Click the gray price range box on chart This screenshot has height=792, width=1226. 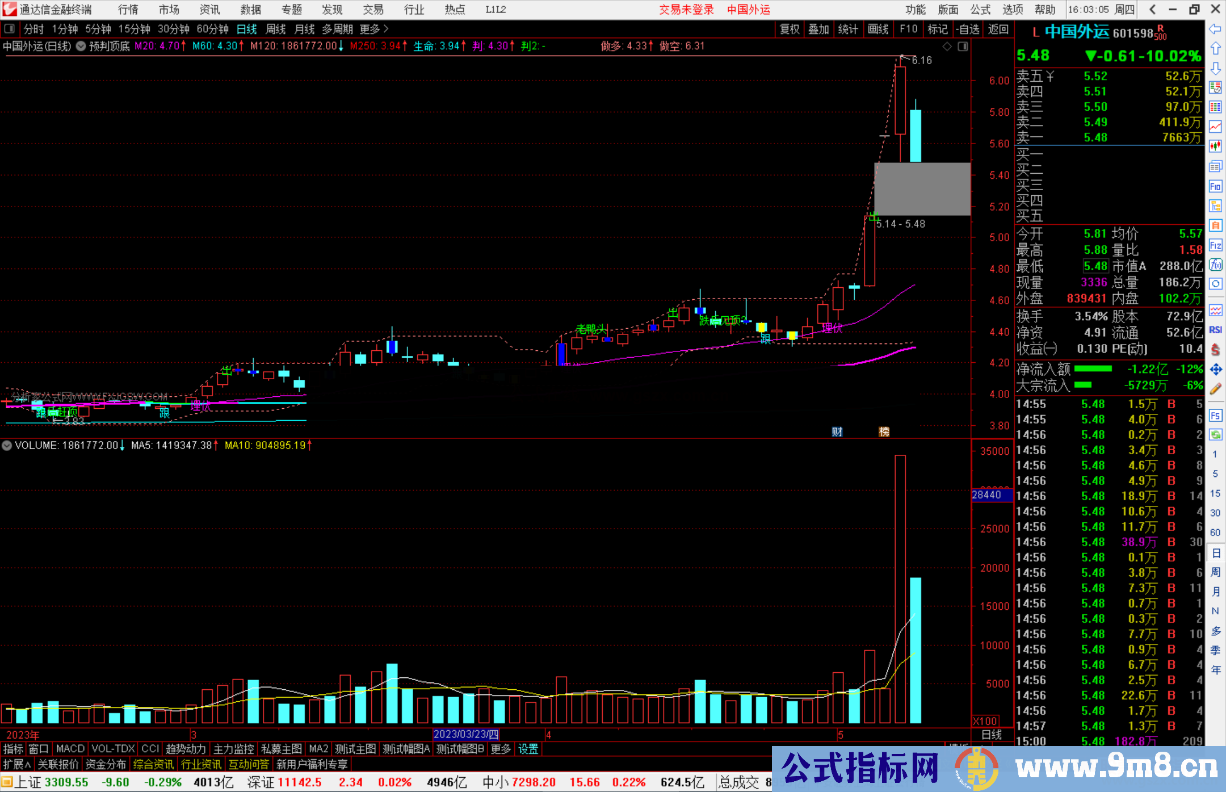click(x=922, y=189)
